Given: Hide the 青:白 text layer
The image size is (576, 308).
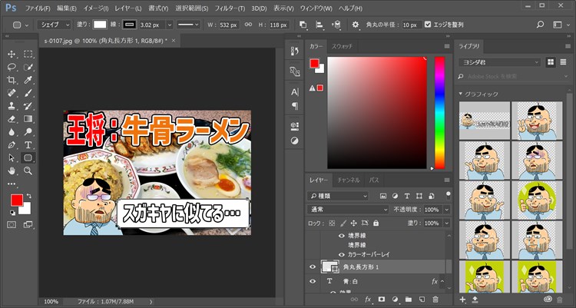Looking at the screenshot, I should [x=313, y=281].
